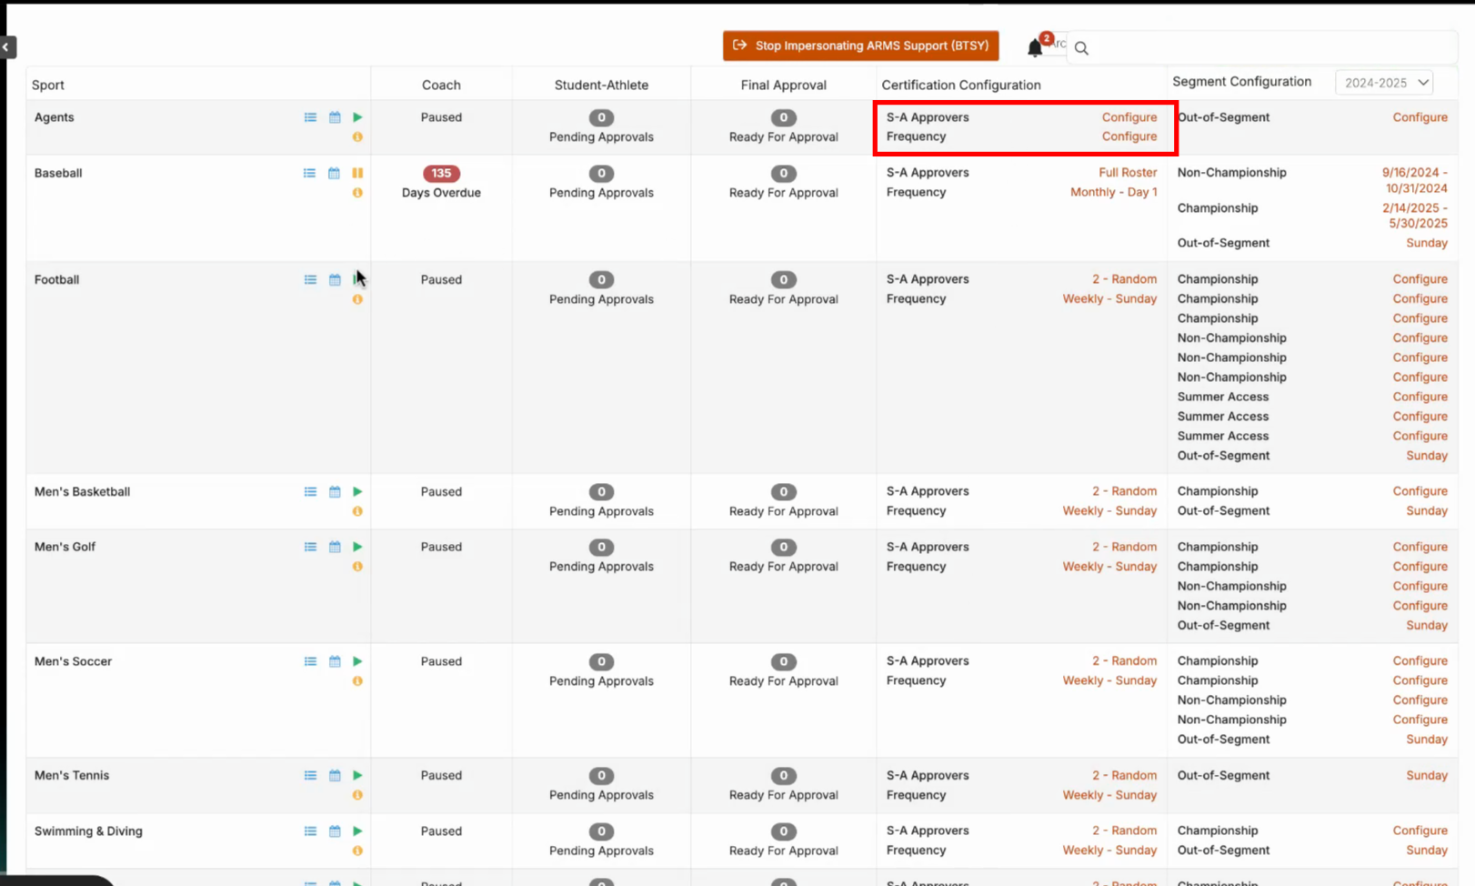Screen dimensions: 1475x886
Task: Open Men's Tennis Out-of-Segment Sunday link
Action: coord(1426,776)
